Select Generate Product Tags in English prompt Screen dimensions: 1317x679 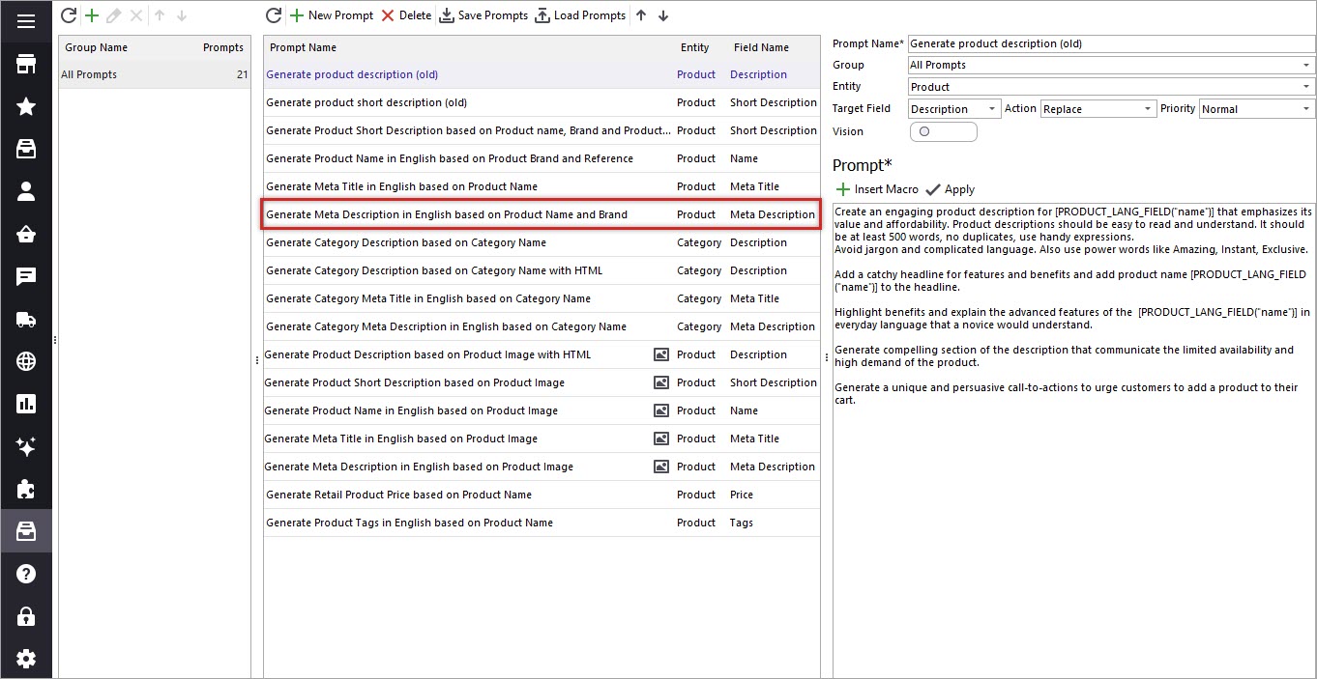tap(541, 523)
